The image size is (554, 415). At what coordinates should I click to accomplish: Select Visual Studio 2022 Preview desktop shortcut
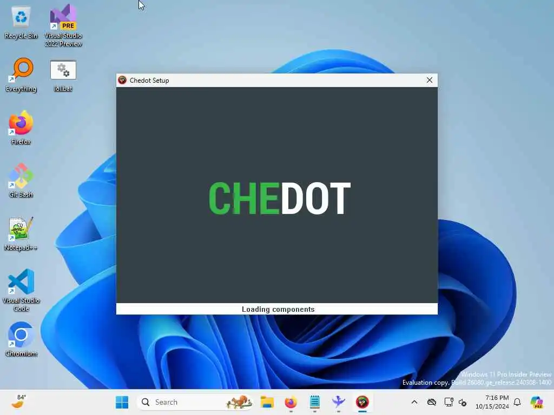pyautogui.click(x=63, y=26)
